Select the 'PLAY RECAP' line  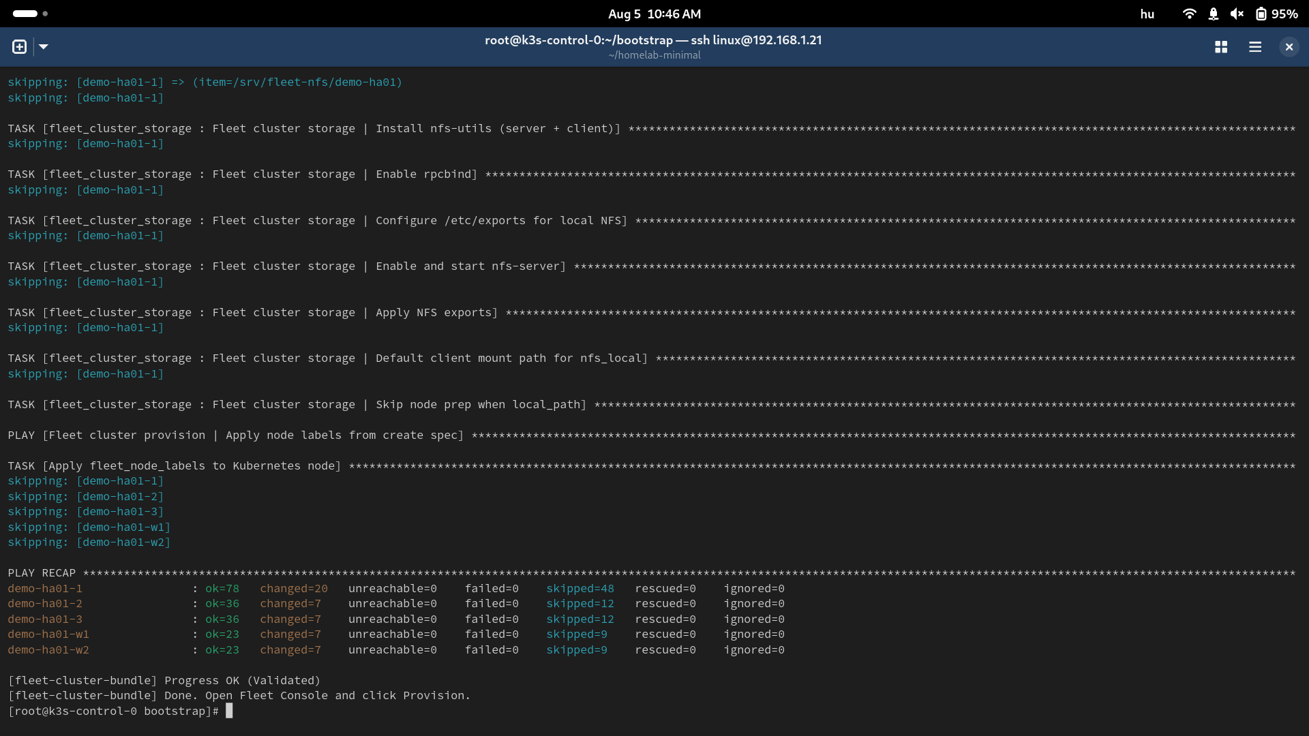(652, 573)
